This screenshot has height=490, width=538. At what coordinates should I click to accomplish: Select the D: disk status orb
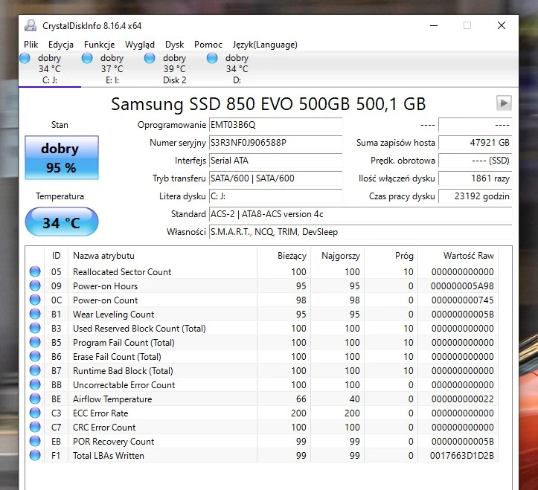point(213,58)
